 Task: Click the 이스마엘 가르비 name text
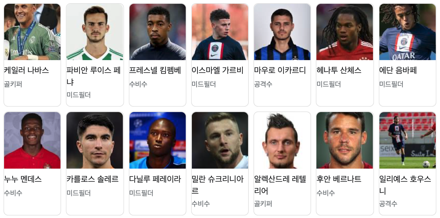pos(218,70)
